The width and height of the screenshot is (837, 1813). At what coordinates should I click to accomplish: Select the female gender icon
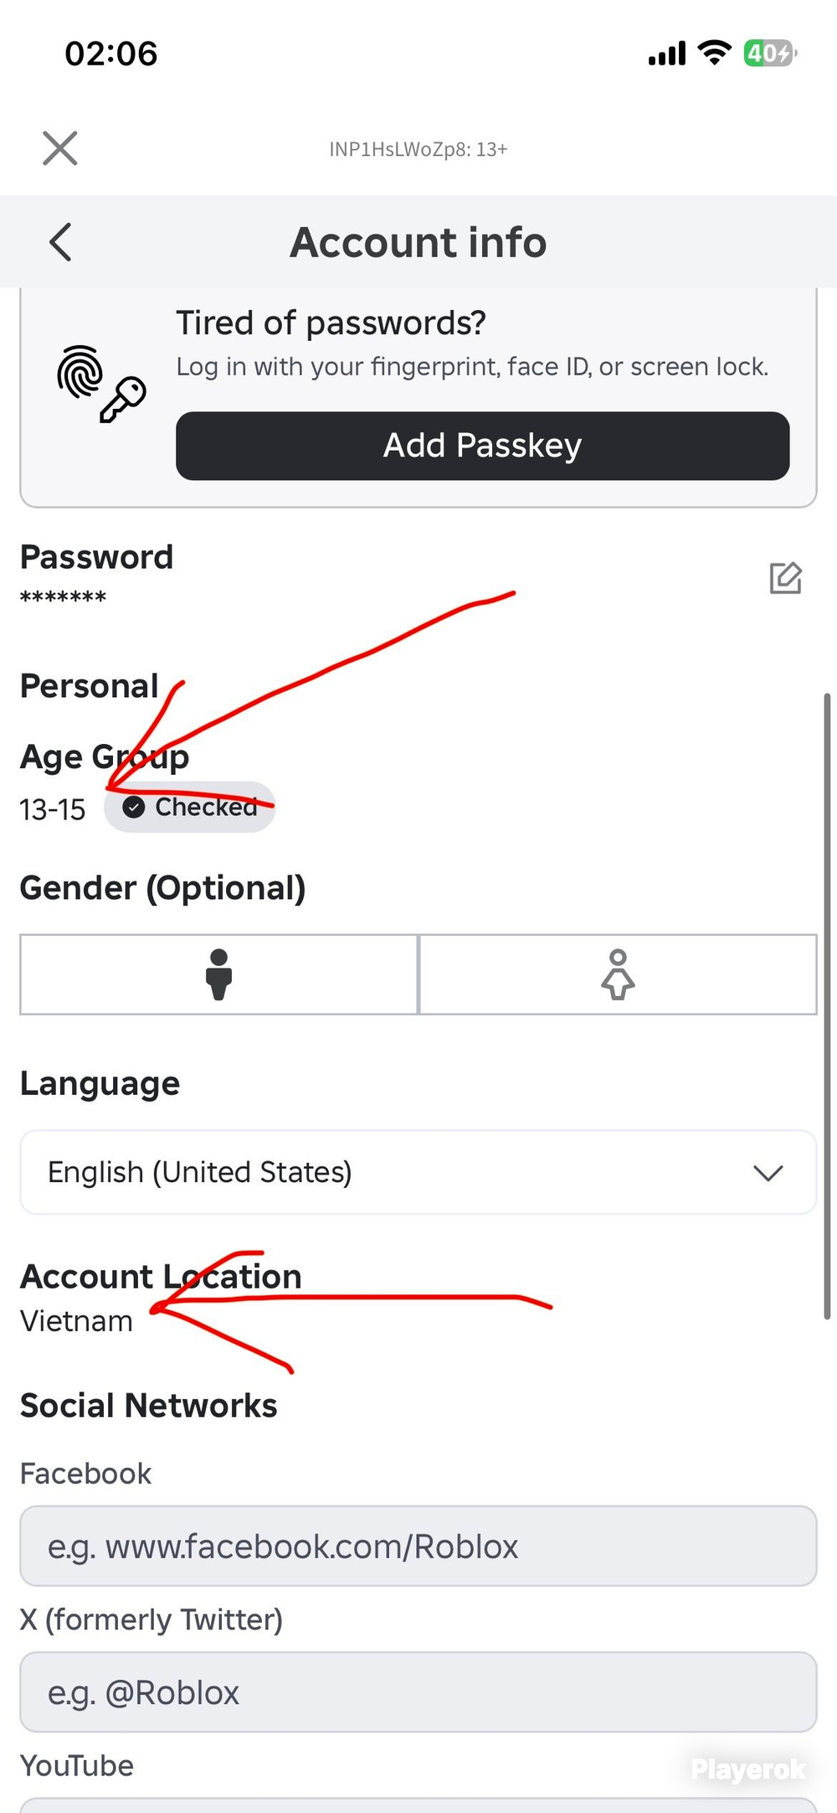tap(618, 974)
